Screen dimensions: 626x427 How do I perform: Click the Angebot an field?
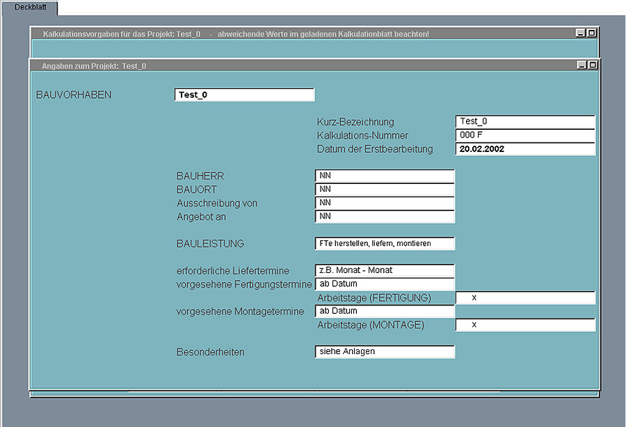coord(384,217)
